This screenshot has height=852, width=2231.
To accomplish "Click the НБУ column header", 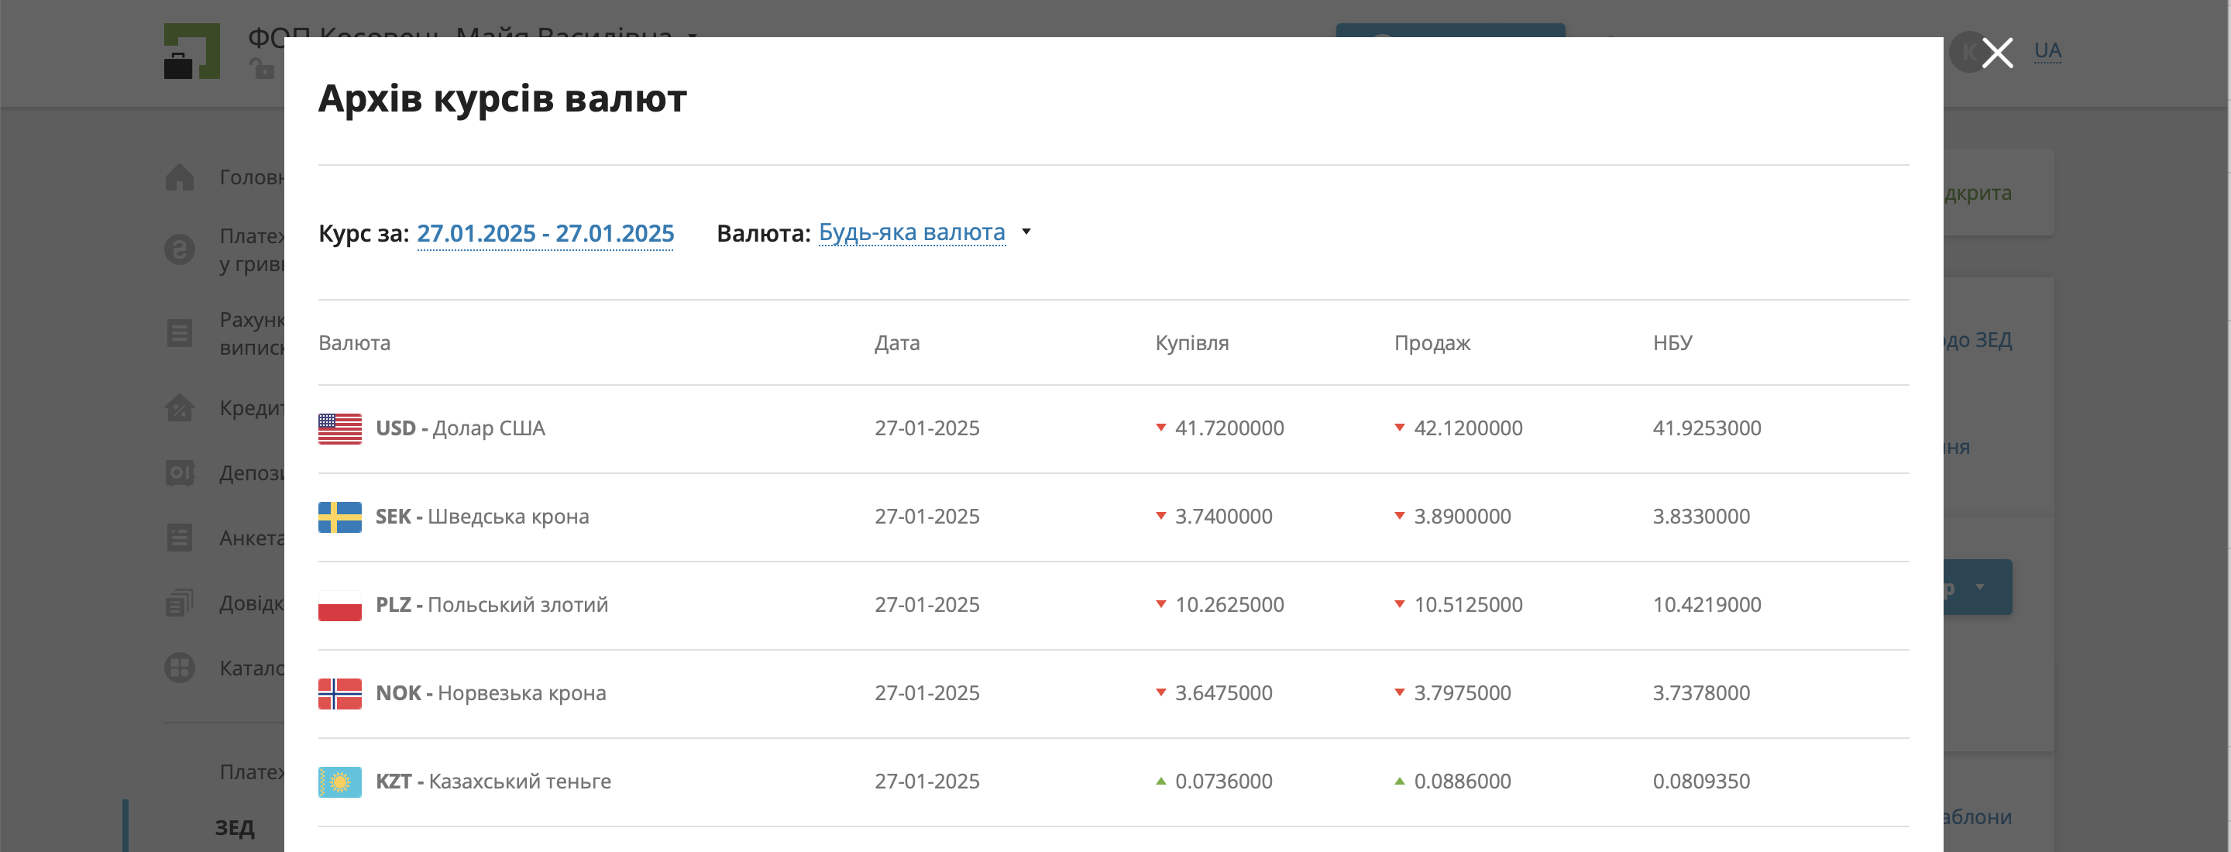I will [x=1672, y=343].
